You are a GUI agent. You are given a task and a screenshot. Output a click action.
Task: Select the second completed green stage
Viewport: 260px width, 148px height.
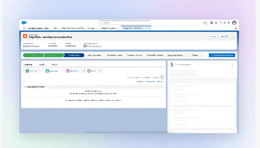(x=54, y=55)
